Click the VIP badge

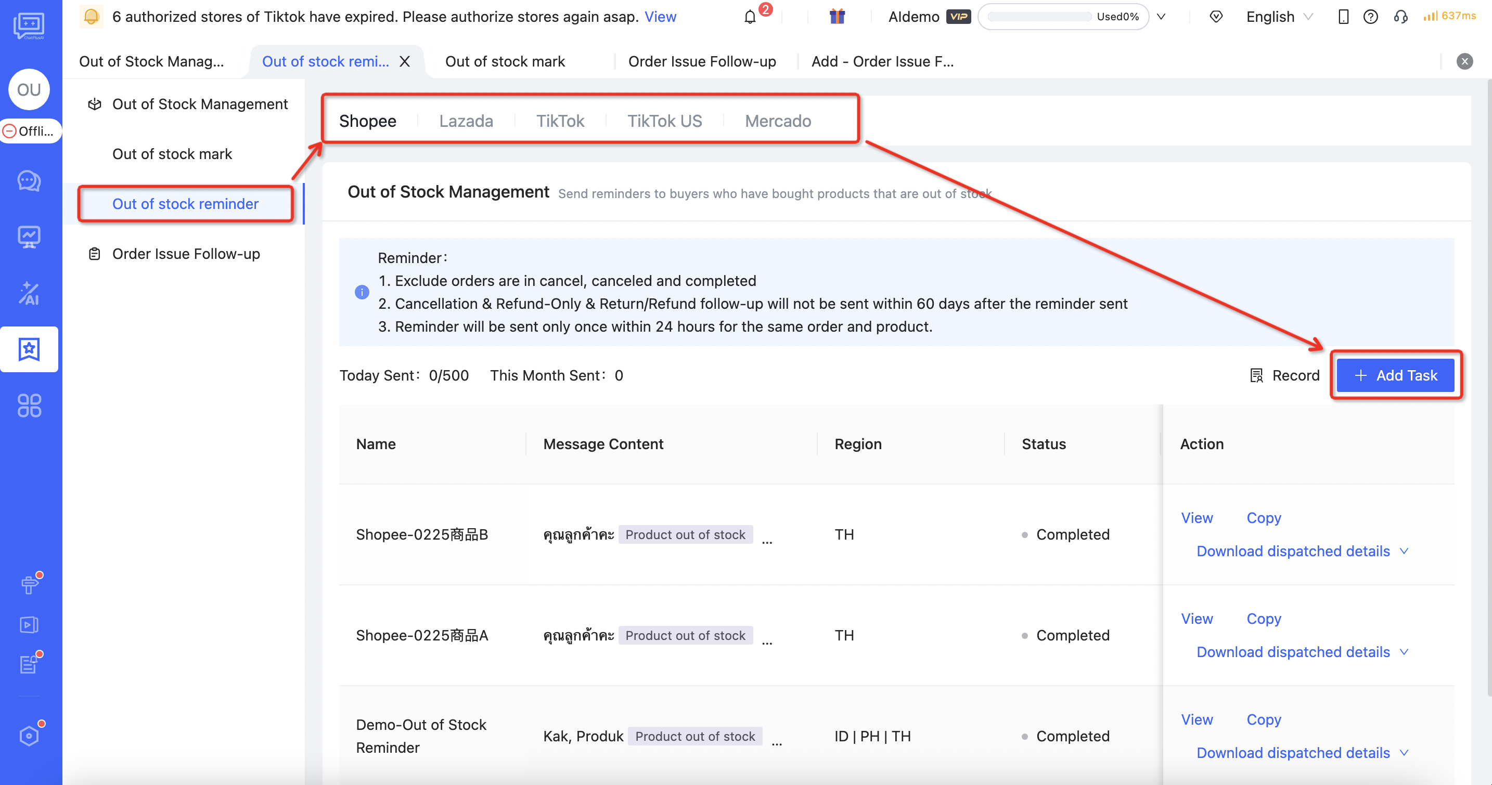coord(958,17)
